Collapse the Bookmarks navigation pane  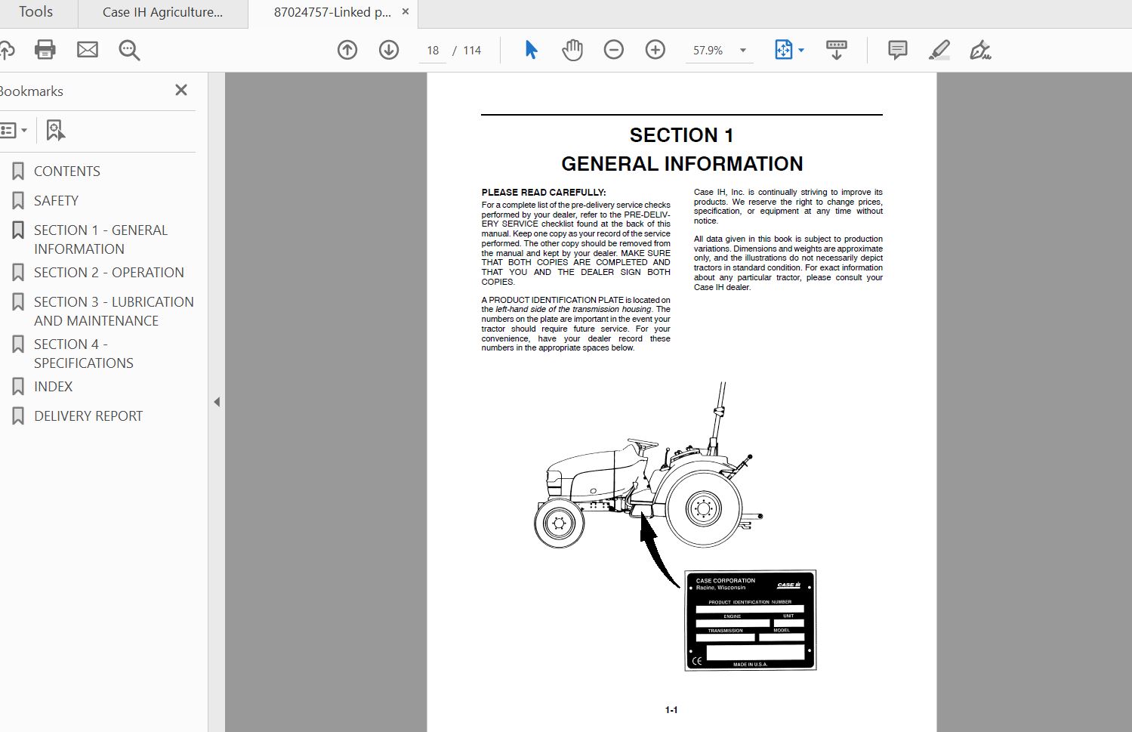pyautogui.click(x=216, y=402)
